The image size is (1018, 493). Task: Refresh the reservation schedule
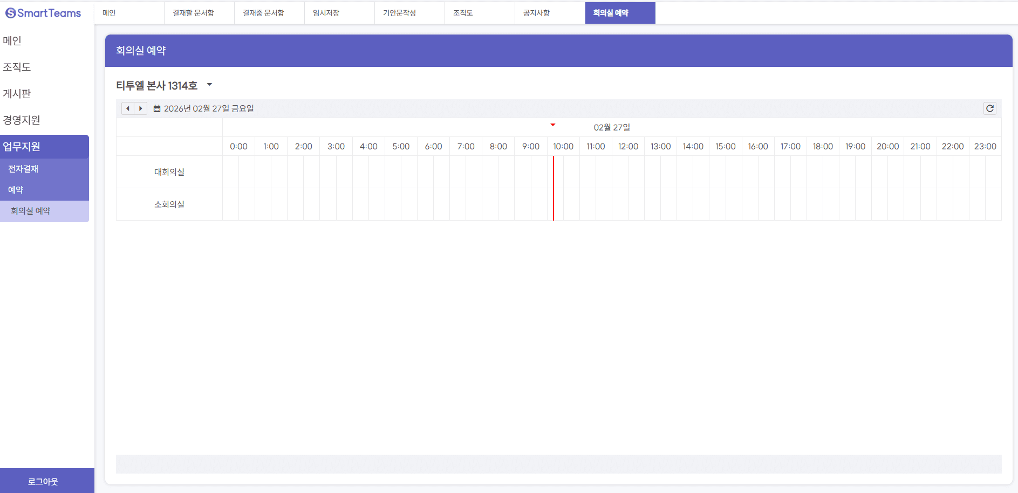pyautogui.click(x=989, y=108)
